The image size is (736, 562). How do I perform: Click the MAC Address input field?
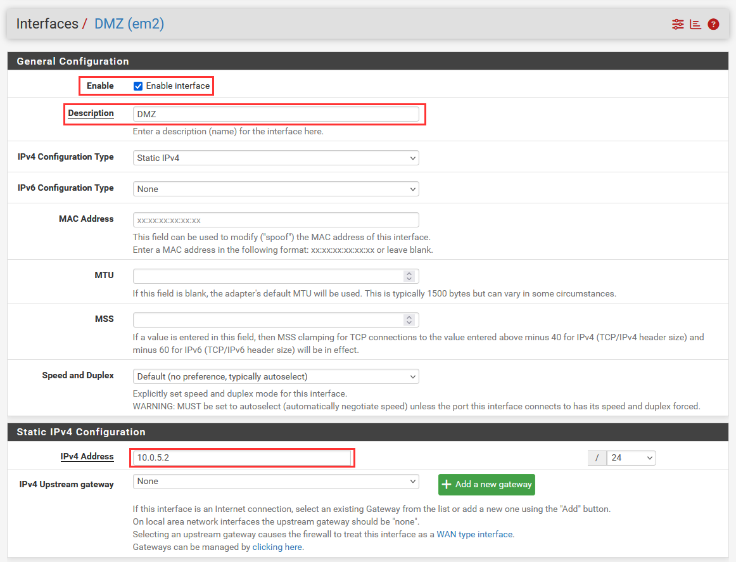276,220
